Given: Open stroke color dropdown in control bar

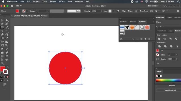Looking at the screenshot, I should [x=27, y=11].
